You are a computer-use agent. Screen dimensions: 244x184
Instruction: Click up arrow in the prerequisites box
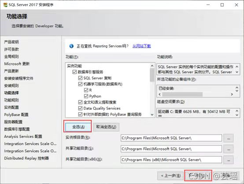[x=237, y=88]
